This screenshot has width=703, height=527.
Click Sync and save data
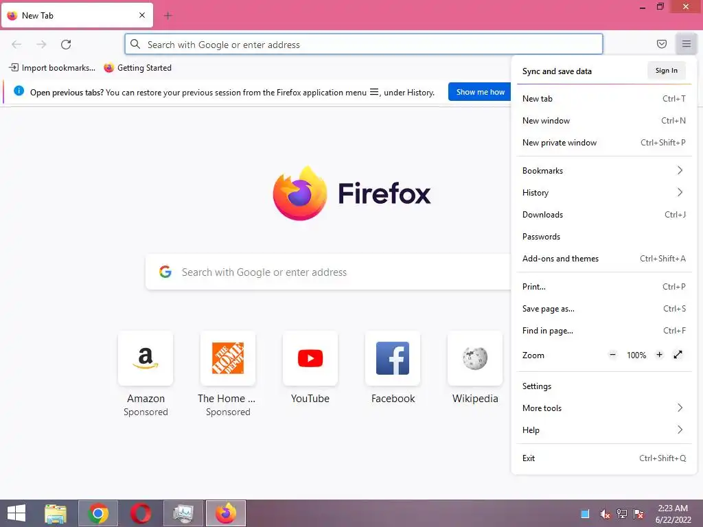(x=557, y=71)
